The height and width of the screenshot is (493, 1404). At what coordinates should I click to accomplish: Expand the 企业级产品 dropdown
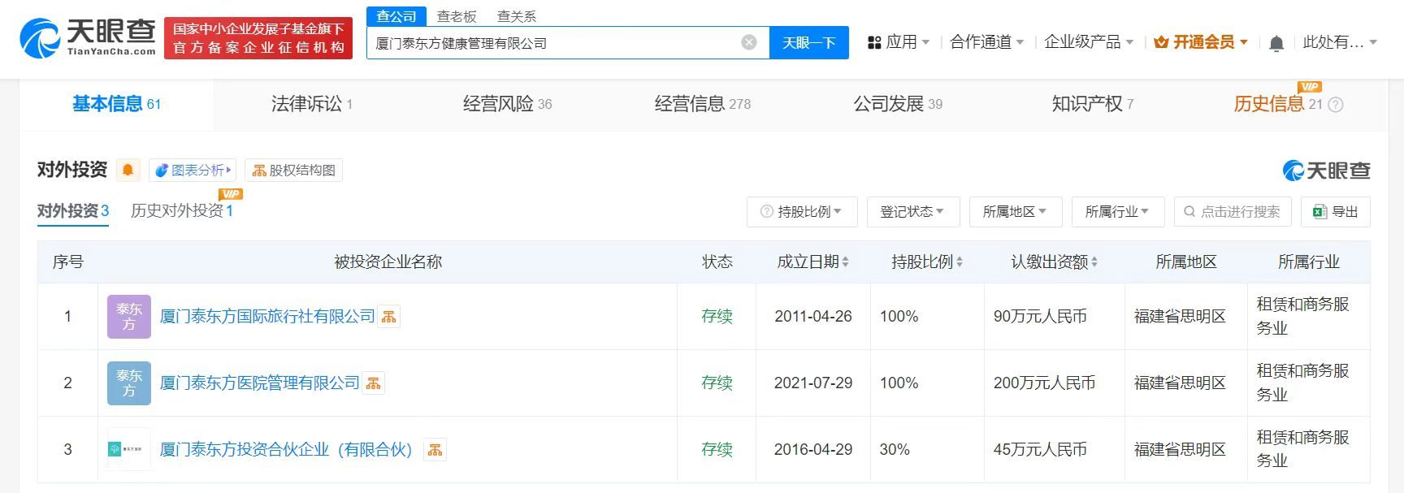click(1089, 42)
